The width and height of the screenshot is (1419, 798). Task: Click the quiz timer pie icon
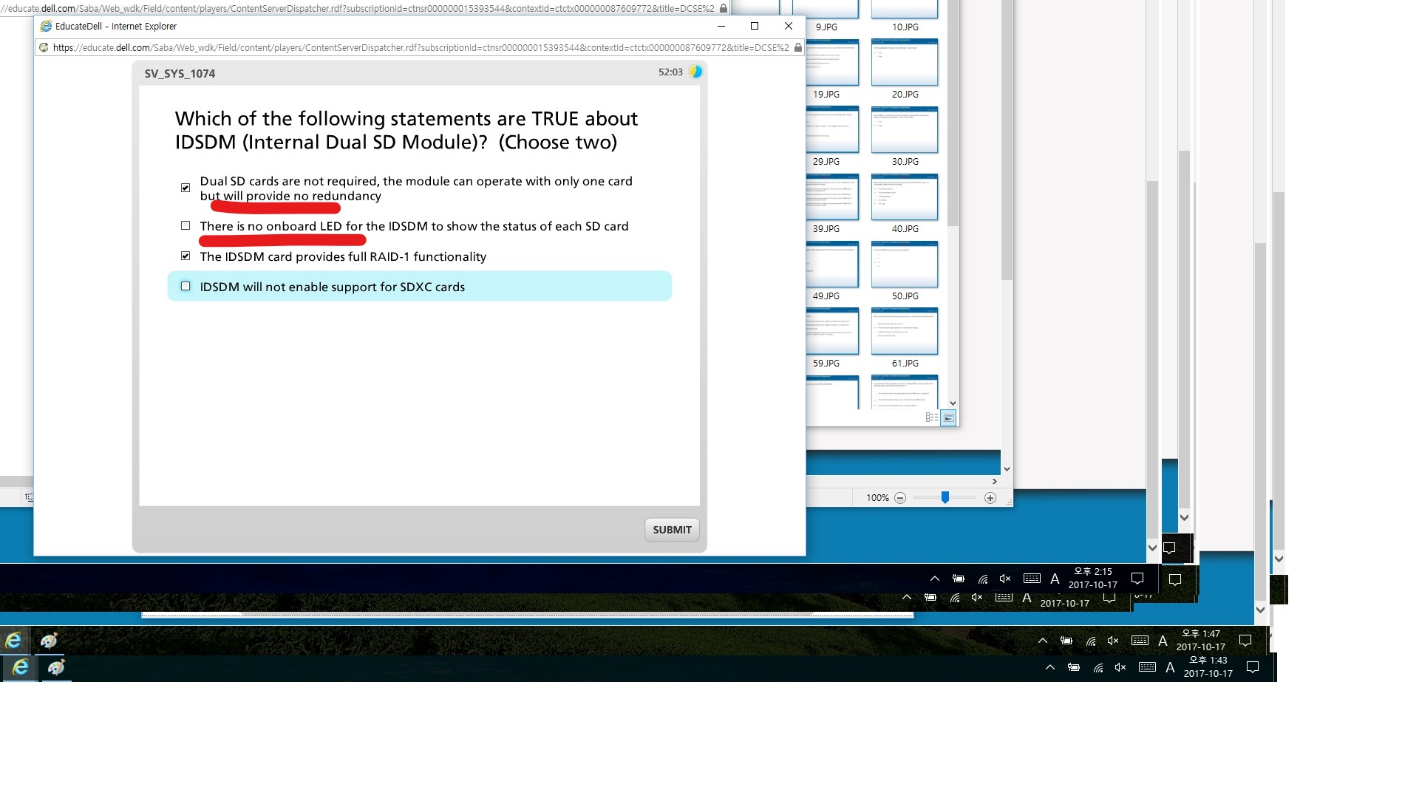click(695, 72)
